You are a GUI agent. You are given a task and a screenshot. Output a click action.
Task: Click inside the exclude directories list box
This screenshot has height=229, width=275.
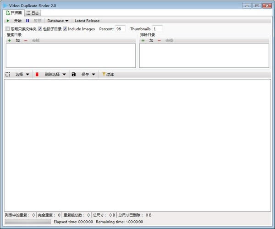[204, 55]
